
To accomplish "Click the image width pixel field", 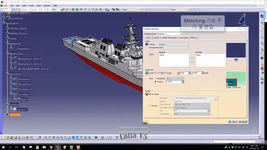I will tap(184, 73).
